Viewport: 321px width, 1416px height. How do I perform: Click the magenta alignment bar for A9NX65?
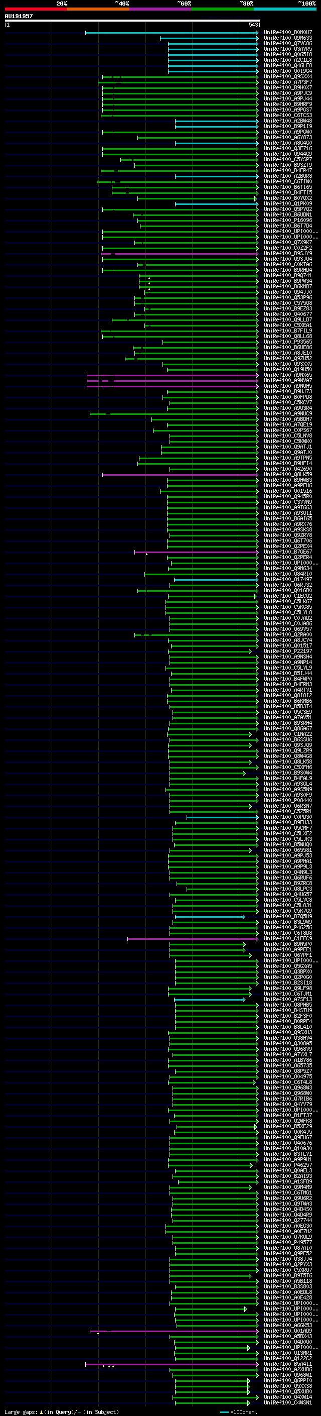(173, 375)
